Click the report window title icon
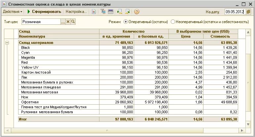 4,4
